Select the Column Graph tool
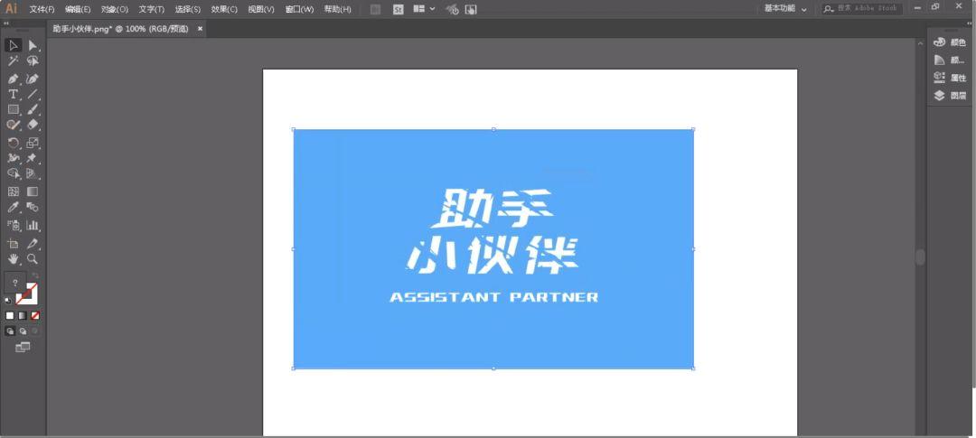Image resolution: width=976 pixels, height=438 pixels. (x=33, y=225)
